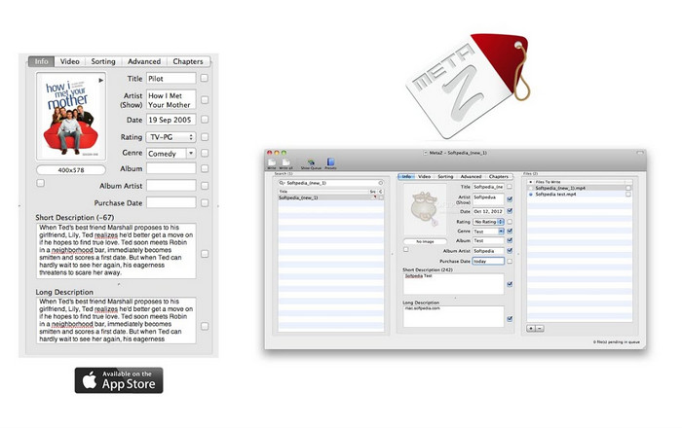Click the files pending in queue status text
This screenshot has height=429, width=682.
(616, 342)
